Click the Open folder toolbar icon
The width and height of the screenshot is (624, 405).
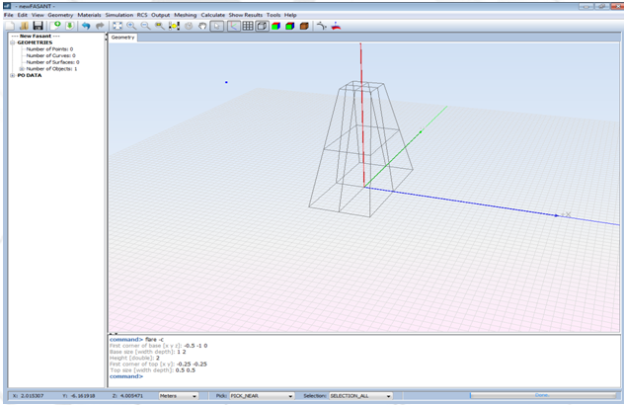(x=23, y=26)
